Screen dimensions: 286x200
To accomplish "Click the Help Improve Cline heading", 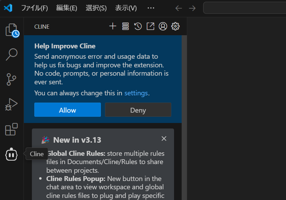I will [x=65, y=46].
